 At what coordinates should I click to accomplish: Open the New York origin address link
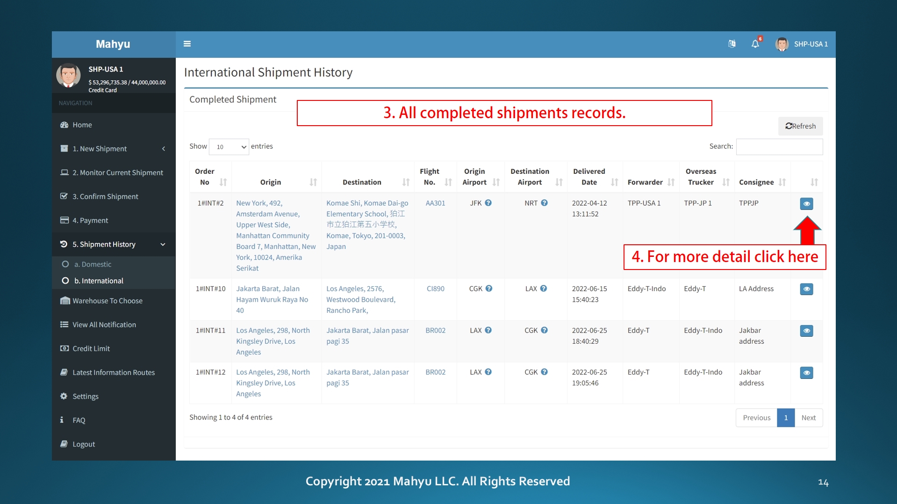(x=276, y=235)
